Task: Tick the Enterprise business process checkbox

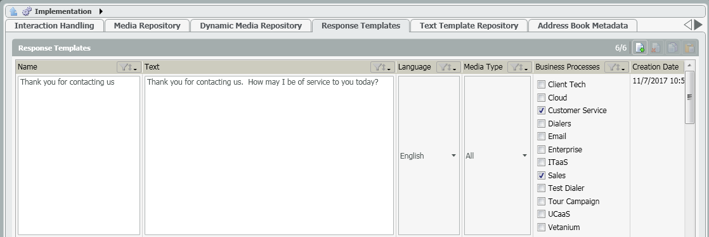Action: [541, 150]
